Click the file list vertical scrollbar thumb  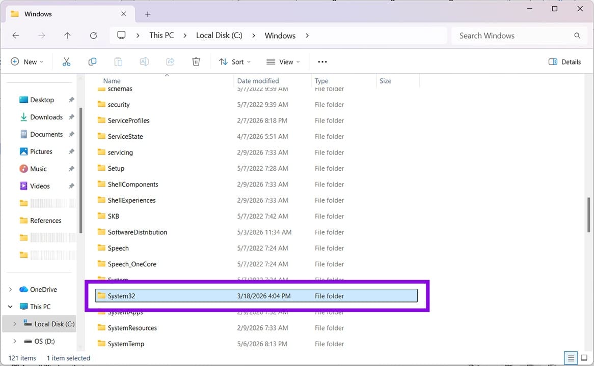pyautogui.click(x=588, y=214)
